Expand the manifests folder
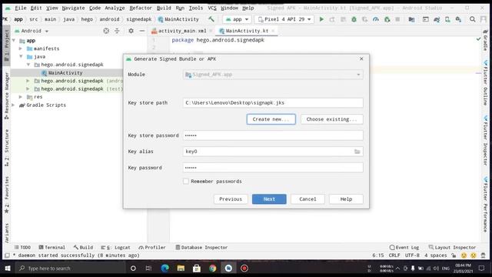The image size is (492, 277). [x=21, y=48]
